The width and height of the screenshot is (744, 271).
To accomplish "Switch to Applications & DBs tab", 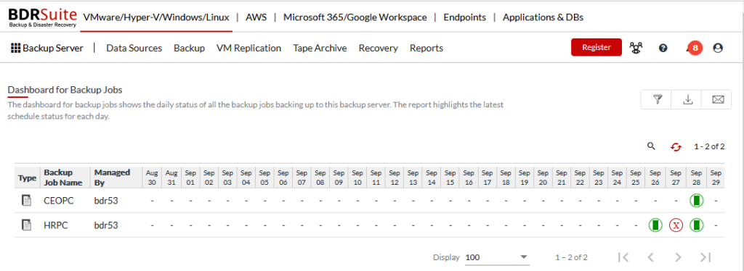I will pos(543,17).
